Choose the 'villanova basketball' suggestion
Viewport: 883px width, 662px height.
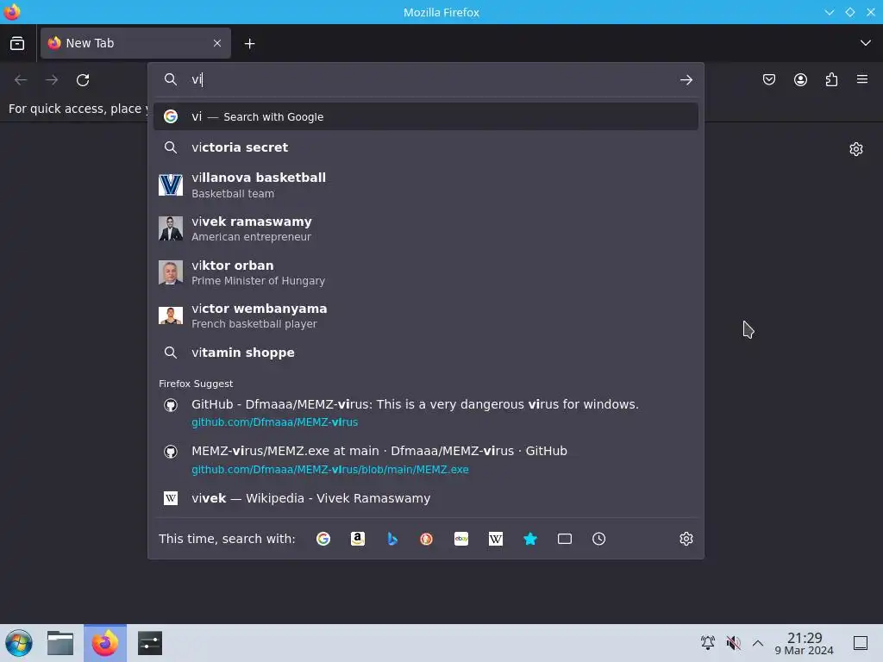click(426, 185)
